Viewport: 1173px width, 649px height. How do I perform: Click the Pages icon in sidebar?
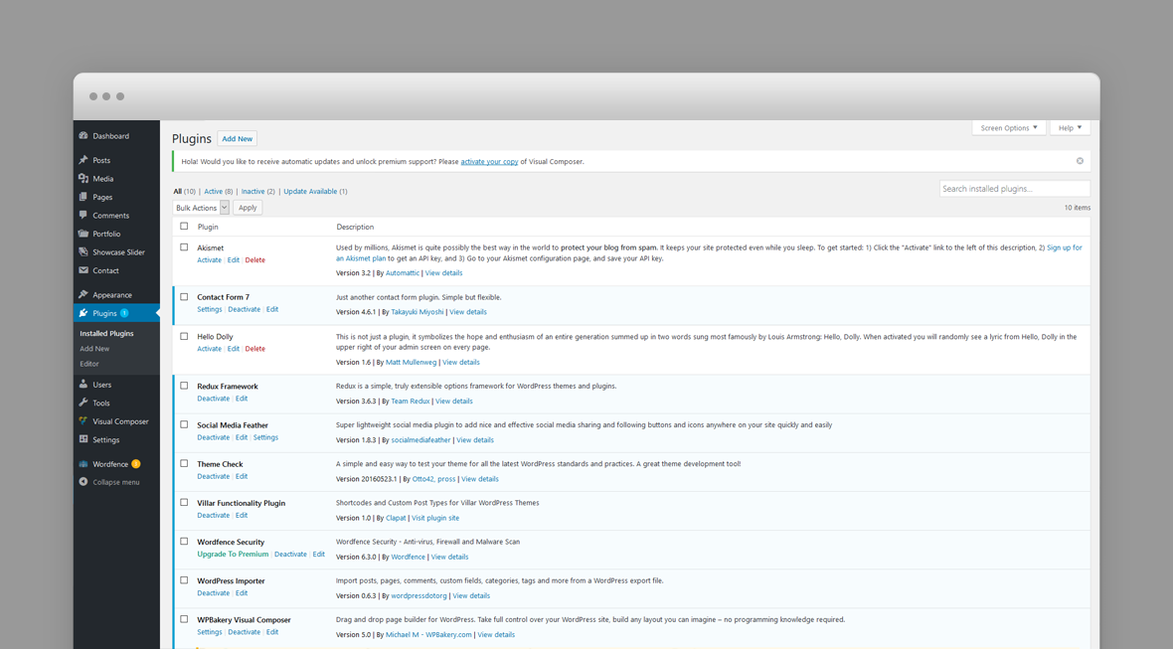click(84, 197)
